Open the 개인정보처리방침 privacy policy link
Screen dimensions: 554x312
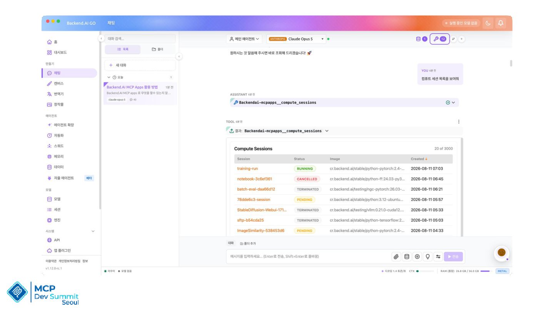(69, 261)
